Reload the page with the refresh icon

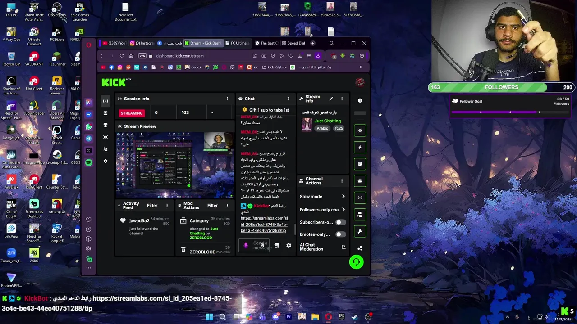pyautogui.click(x=121, y=56)
